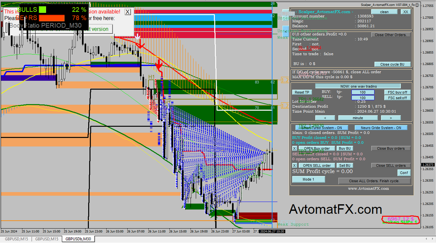This screenshot has height=243, width=436.
Task: Click 'Close Buy orders' button
Action: coord(391,148)
